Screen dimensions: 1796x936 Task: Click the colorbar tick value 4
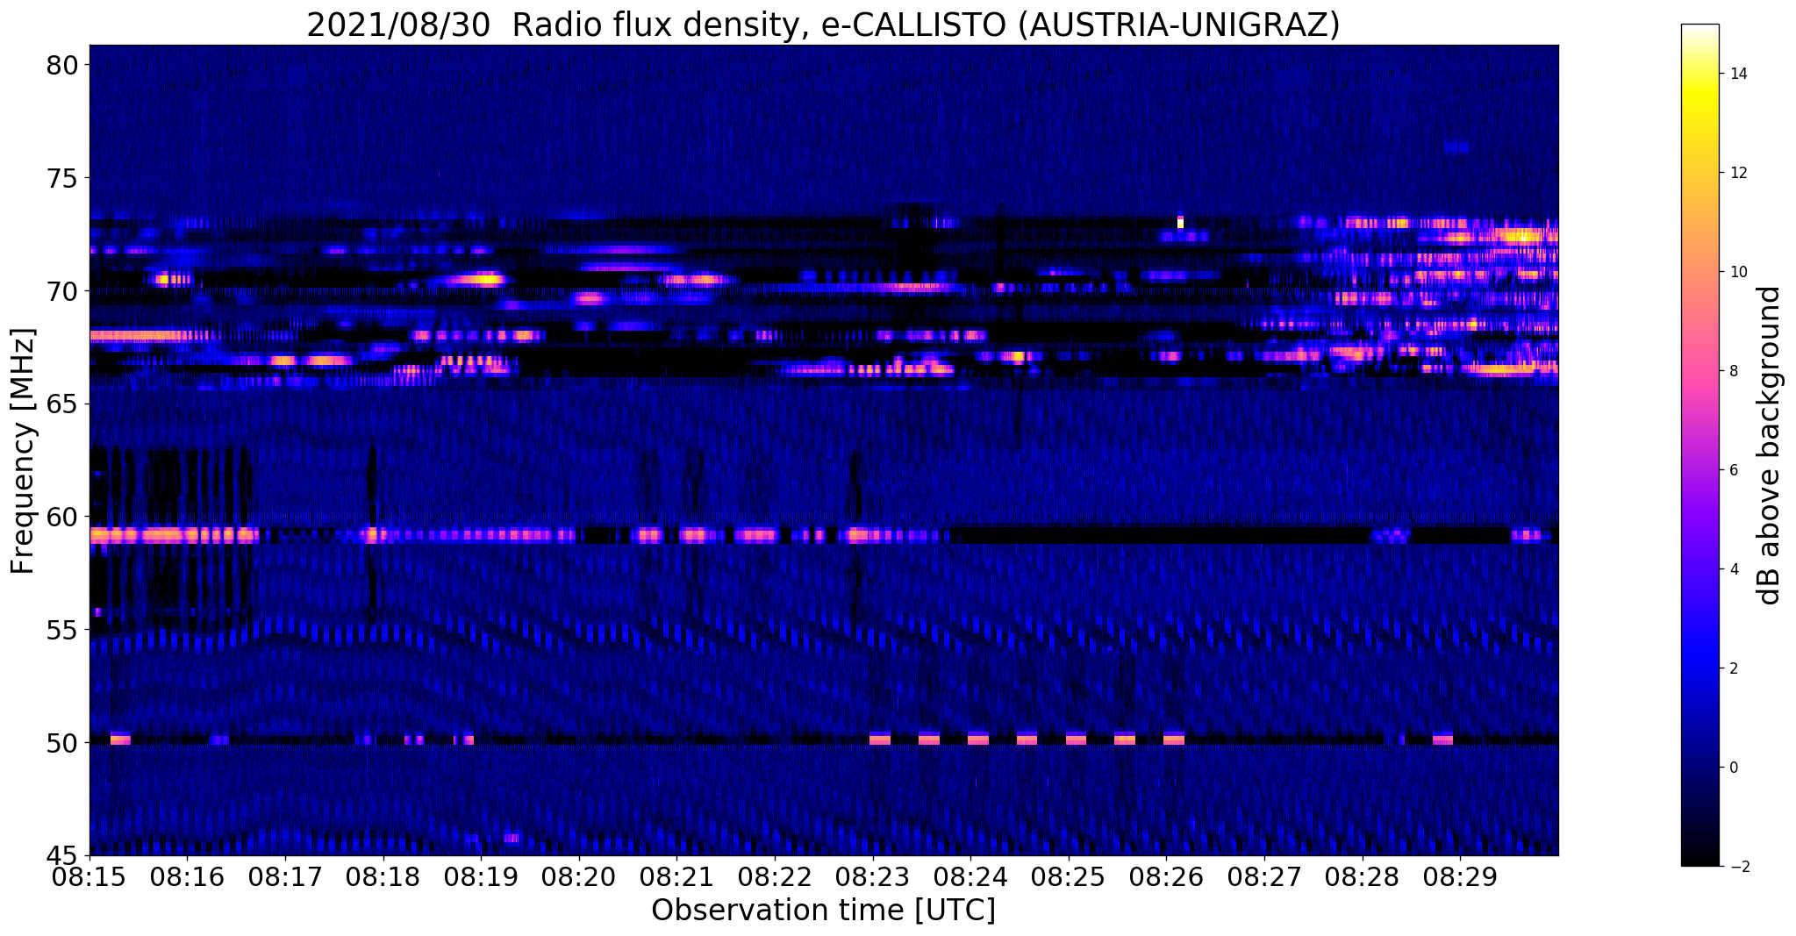click(1732, 569)
